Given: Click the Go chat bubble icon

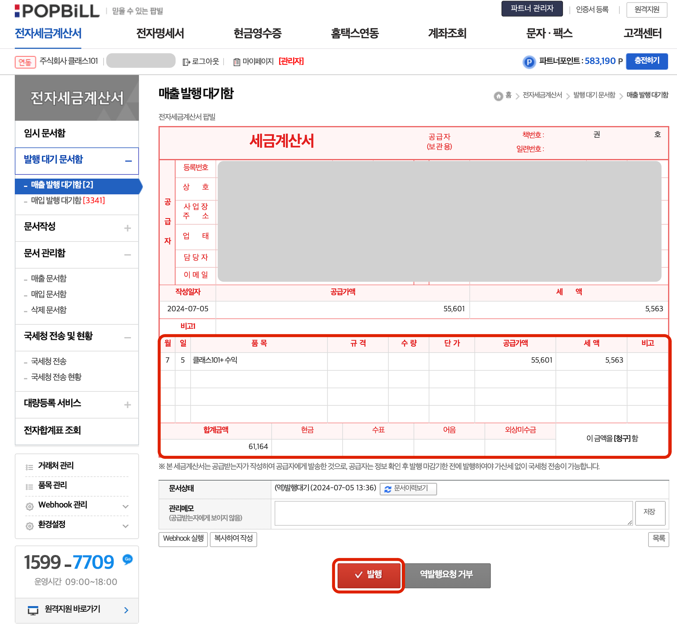Looking at the screenshot, I should tap(128, 559).
